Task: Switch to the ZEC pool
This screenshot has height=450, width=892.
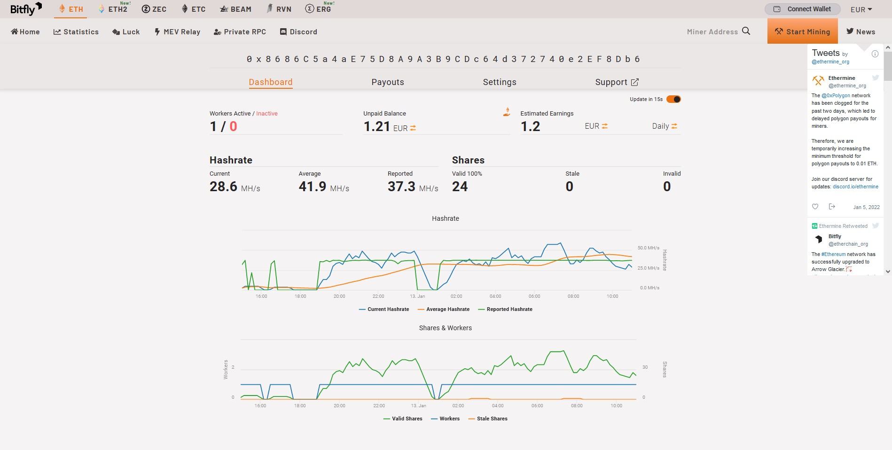Action: [x=154, y=9]
